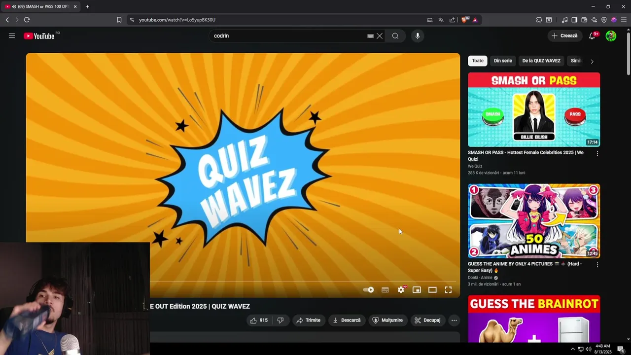Bookmark this page
This screenshot has width=631, height=355.
[119, 20]
